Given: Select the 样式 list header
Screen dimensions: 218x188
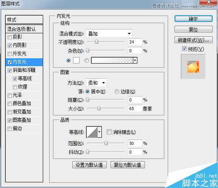Looking at the screenshot, I should (24, 20).
